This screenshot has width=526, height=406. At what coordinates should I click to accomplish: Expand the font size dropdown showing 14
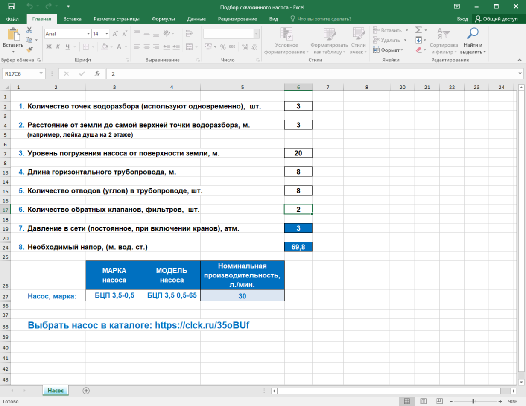[107, 34]
